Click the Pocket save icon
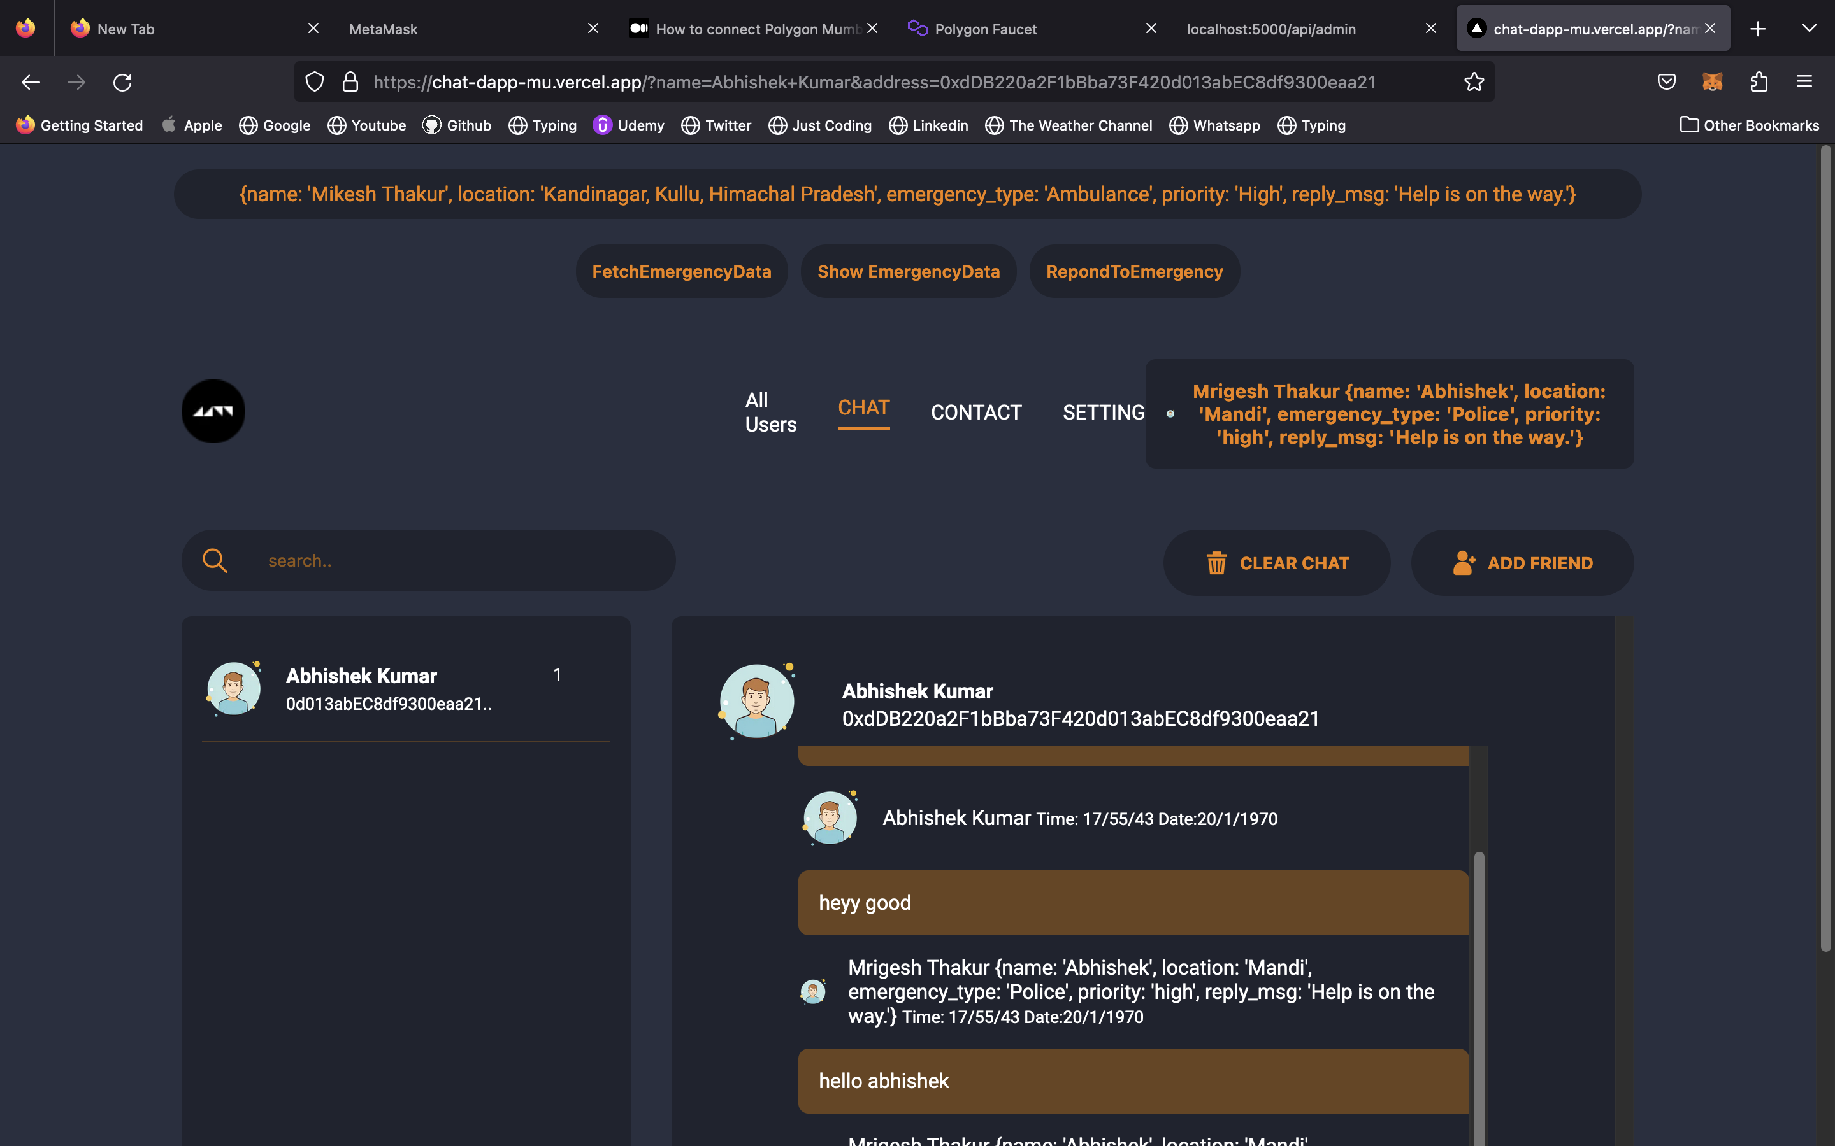The height and width of the screenshot is (1146, 1835). (1666, 82)
